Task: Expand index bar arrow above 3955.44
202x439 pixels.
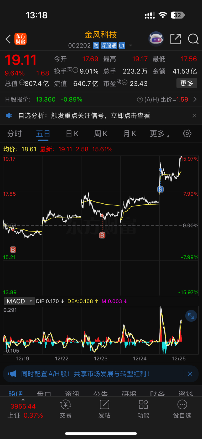Action: [x=23, y=399]
